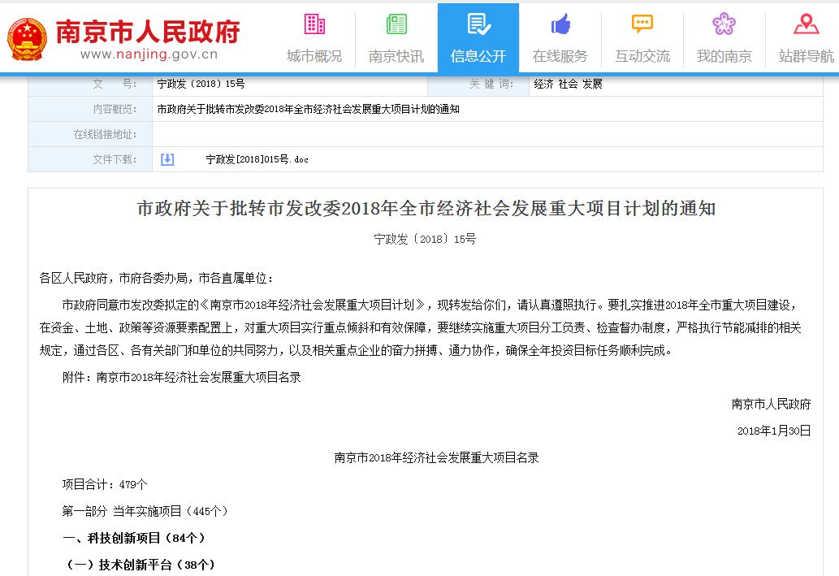The width and height of the screenshot is (839, 576).
Task: Click the 内容概览 summary text
Action: point(308,109)
